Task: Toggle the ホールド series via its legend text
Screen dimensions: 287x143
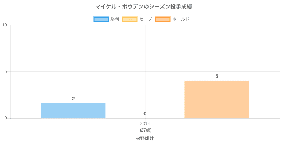Action: [181, 19]
